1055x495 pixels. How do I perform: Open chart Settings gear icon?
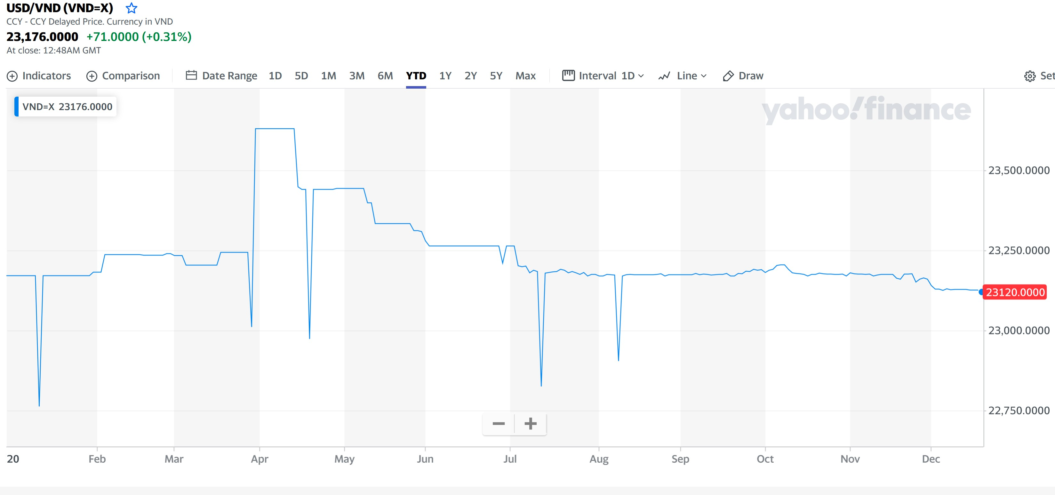[x=1030, y=76]
